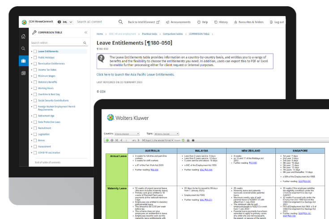The image size is (329, 219).
Task: Click the print icon in report toolbar
Action: 194,140
